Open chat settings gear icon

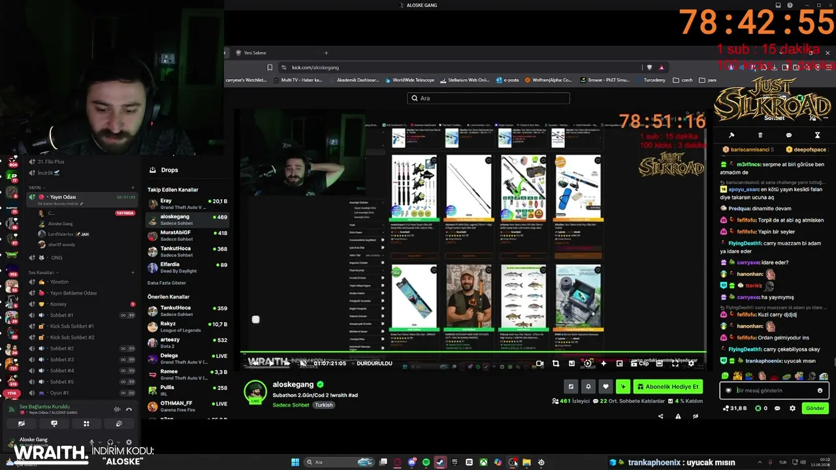tap(792, 408)
